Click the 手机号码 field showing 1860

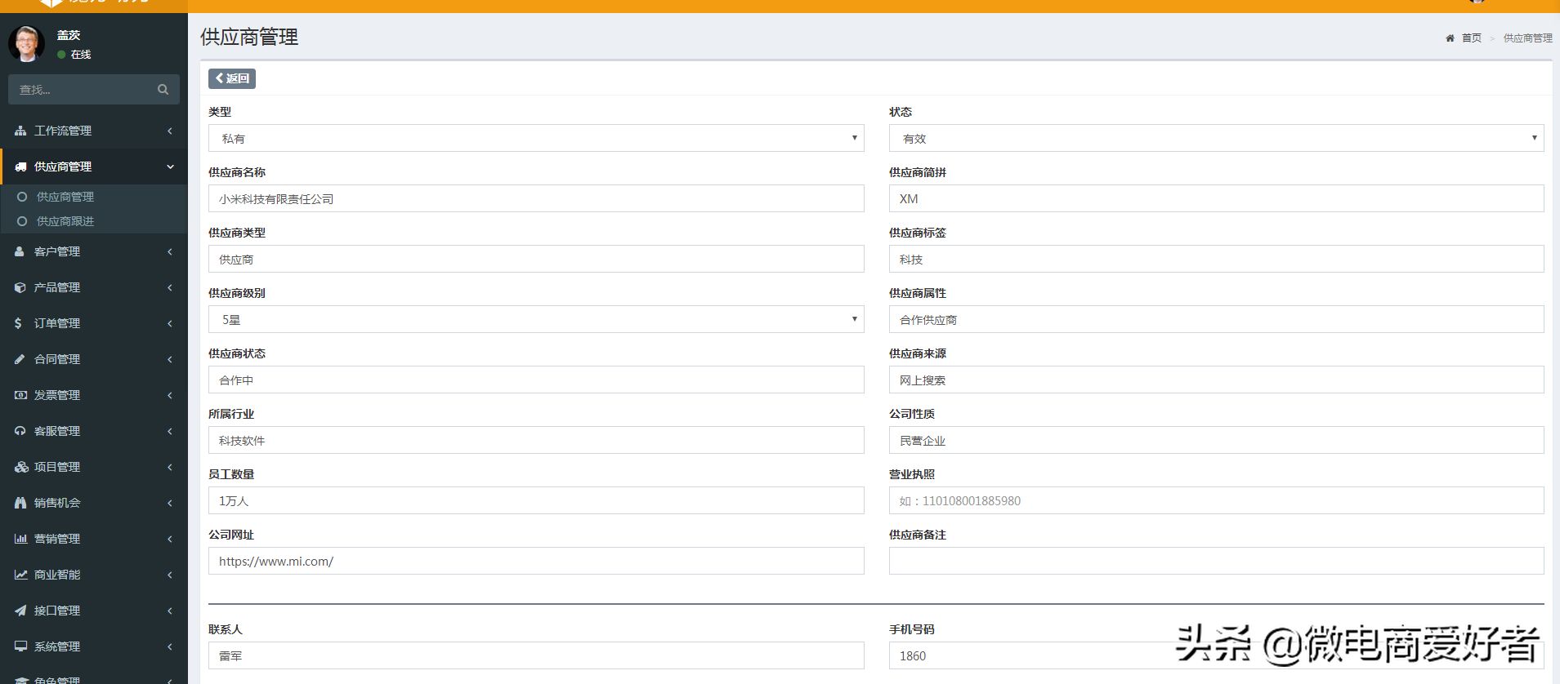tap(1216, 655)
